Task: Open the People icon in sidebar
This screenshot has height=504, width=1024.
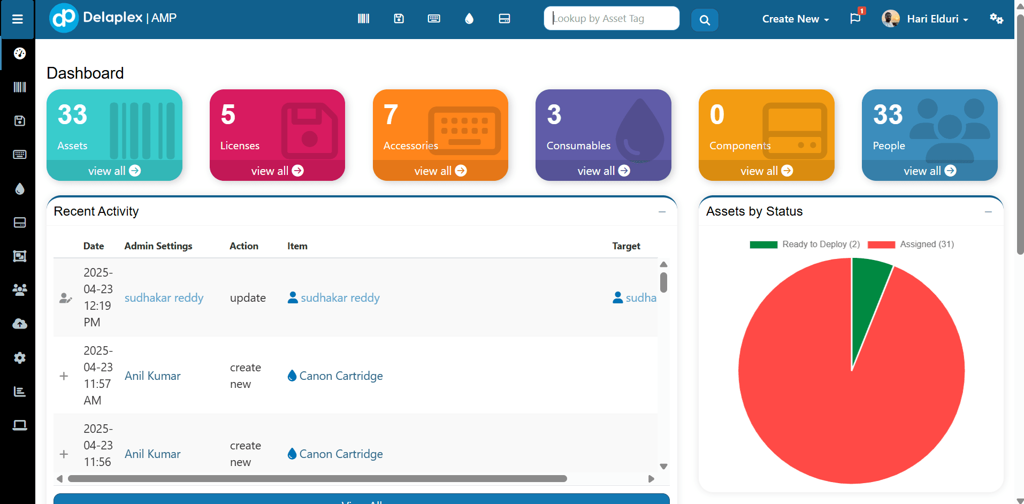Action: pyautogui.click(x=20, y=290)
